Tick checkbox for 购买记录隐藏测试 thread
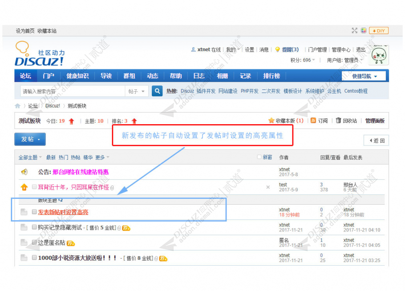405x291 pixels. tap(34, 227)
